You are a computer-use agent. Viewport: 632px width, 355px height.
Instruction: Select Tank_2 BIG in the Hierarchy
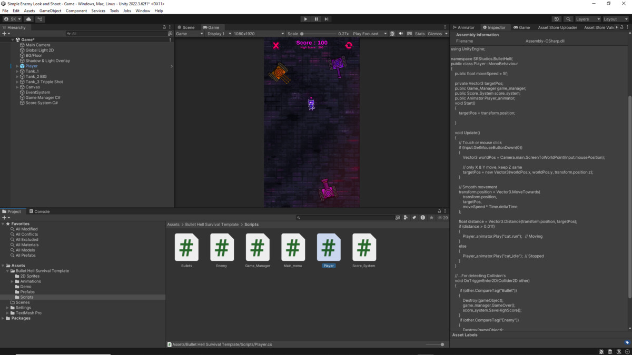point(36,76)
